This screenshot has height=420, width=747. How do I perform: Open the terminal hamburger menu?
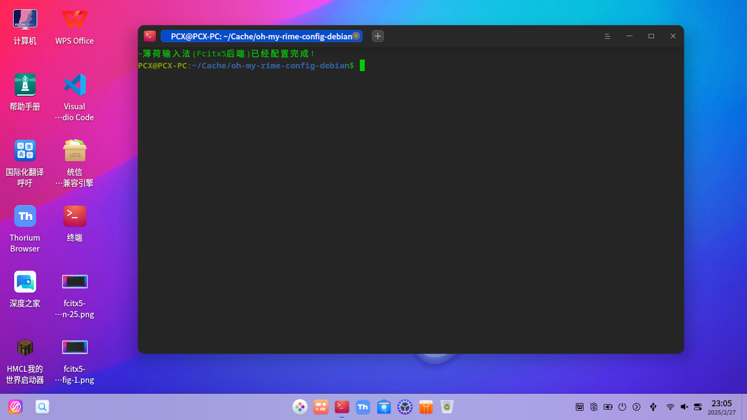click(x=607, y=36)
